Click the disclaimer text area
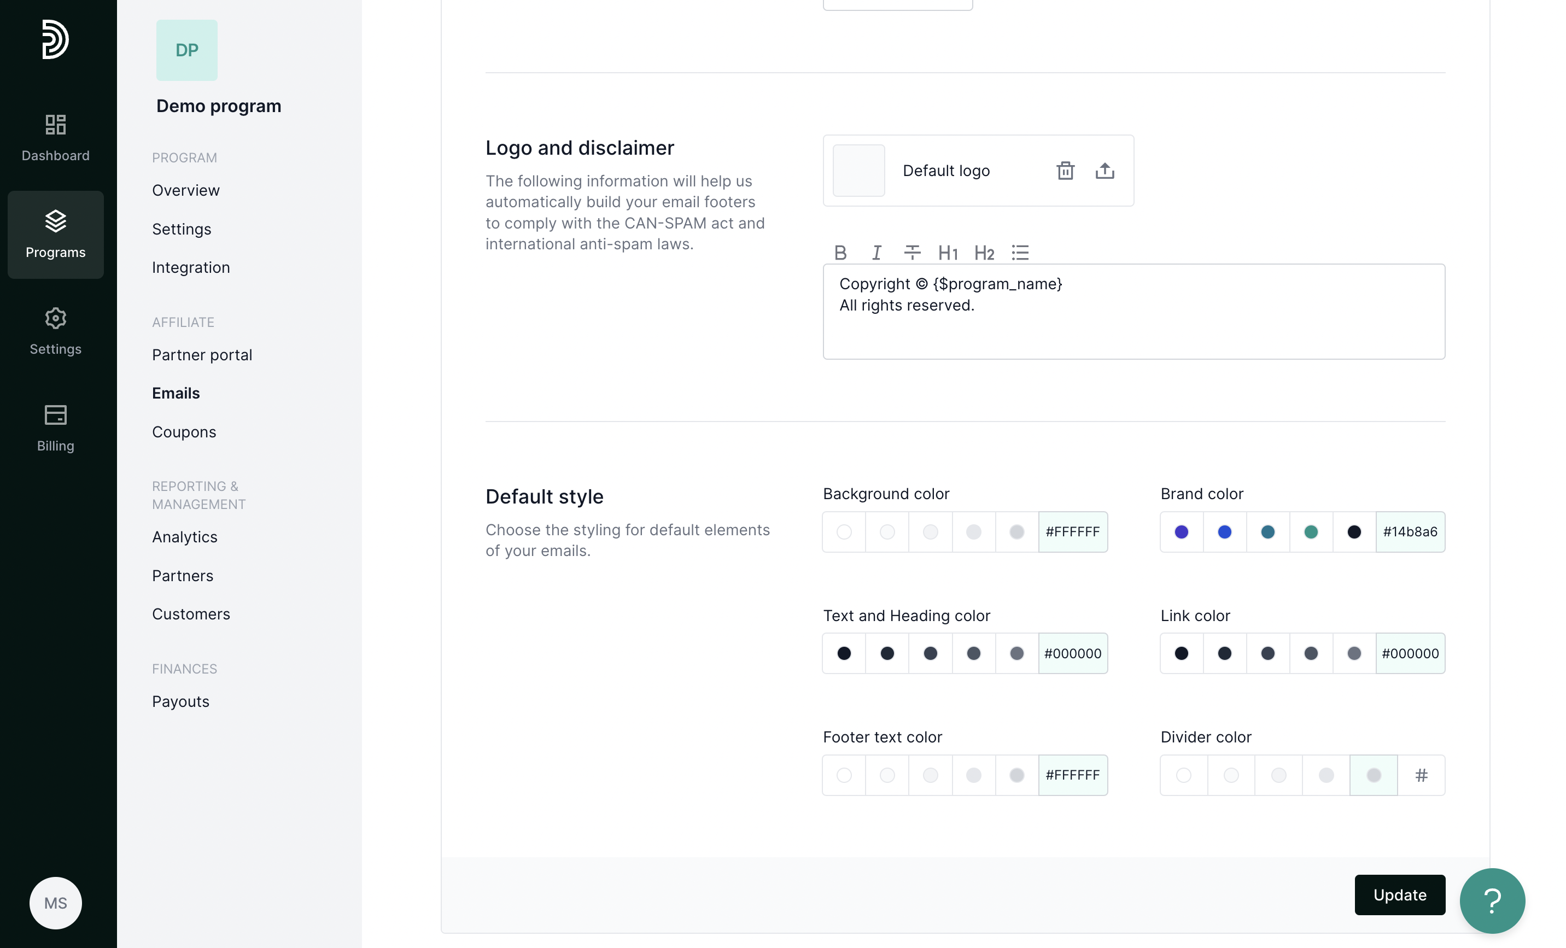 tap(1133, 311)
